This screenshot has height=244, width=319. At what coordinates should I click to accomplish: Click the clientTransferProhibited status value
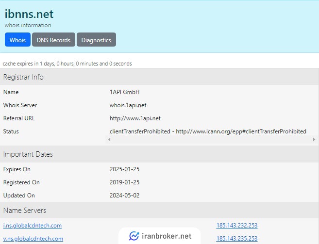208,131
